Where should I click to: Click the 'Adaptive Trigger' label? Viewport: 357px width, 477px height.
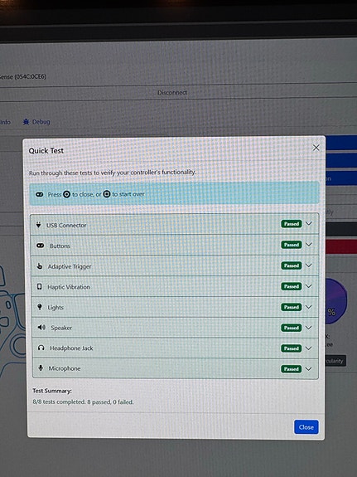click(70, 266)
